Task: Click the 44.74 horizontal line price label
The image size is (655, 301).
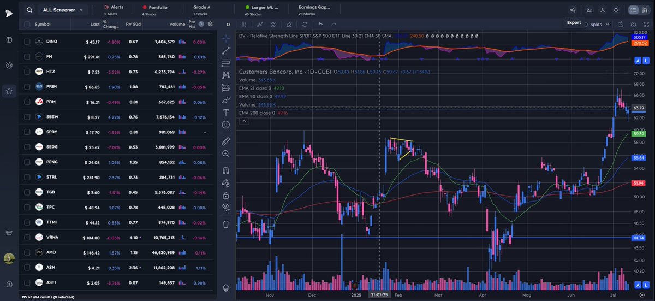Action: (639, 238)
